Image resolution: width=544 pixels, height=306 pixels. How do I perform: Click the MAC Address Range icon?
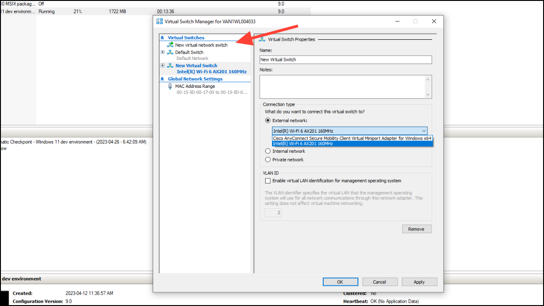click(170, 86)
